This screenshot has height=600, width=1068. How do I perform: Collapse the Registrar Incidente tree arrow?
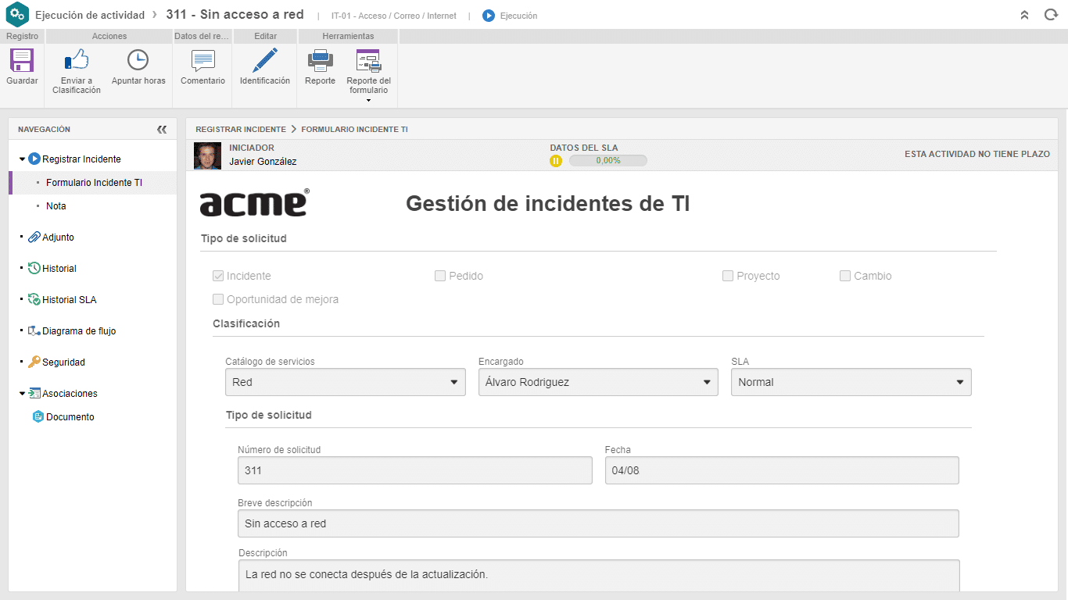[22, 159]
